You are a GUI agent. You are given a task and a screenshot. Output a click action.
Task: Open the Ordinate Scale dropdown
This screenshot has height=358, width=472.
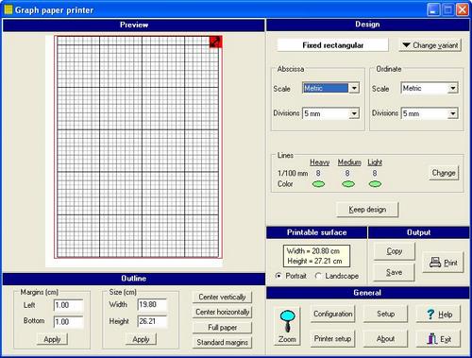pos(452,88)
